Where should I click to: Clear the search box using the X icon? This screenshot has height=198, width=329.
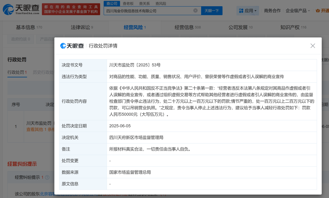pyautogui.click(x=196, y=11)
